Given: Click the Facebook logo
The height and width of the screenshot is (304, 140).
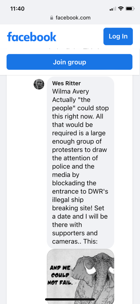Looking at the screenshot, I should click(x=31, y=37).
